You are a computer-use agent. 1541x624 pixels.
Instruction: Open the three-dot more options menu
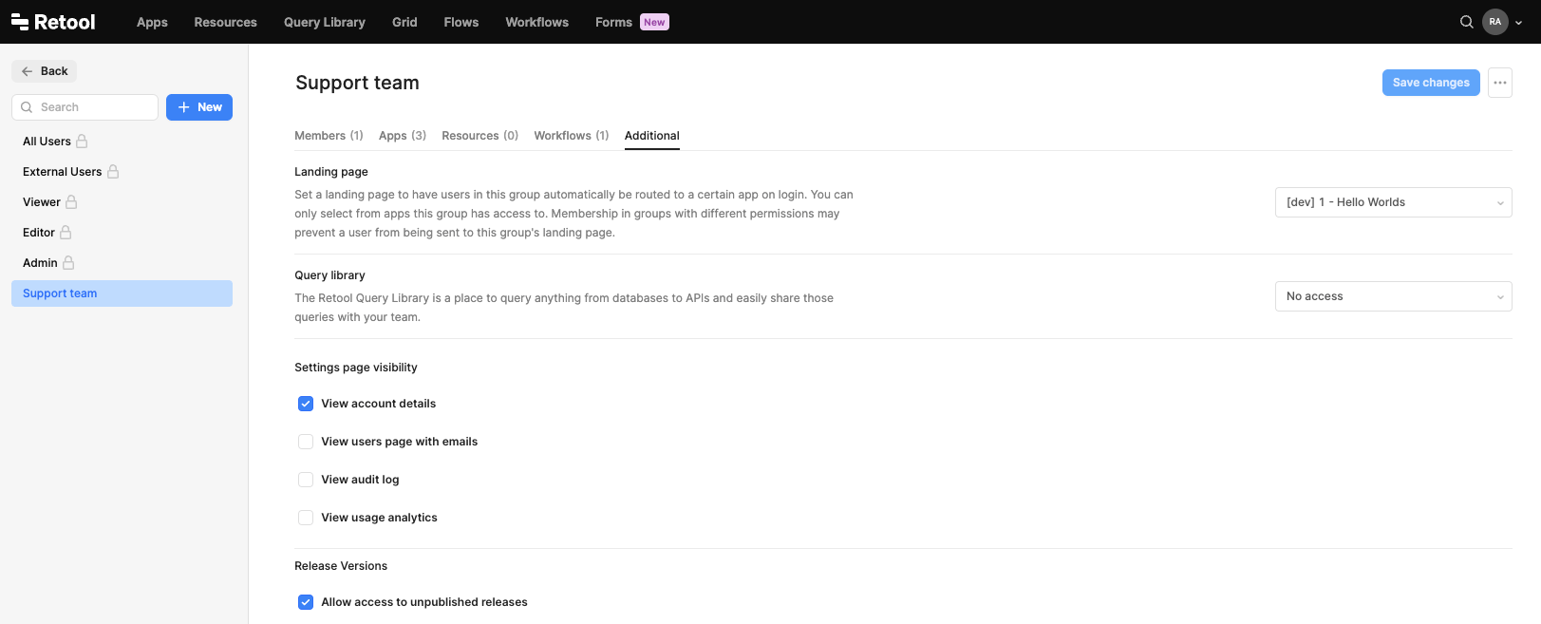coord(1500,83)
